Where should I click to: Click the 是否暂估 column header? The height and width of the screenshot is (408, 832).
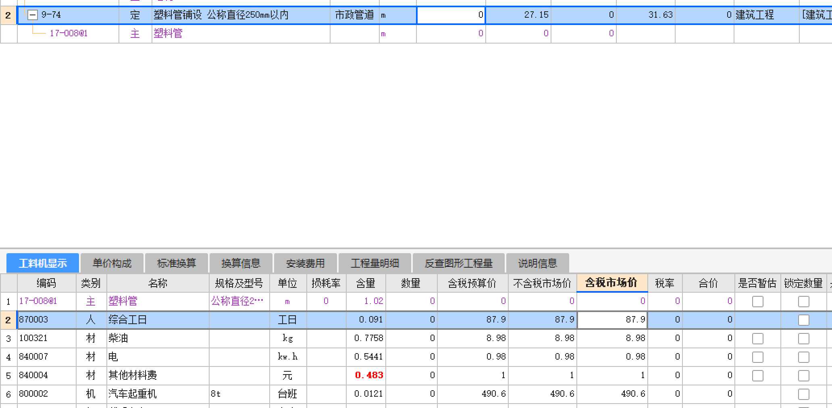coord(758,283)
